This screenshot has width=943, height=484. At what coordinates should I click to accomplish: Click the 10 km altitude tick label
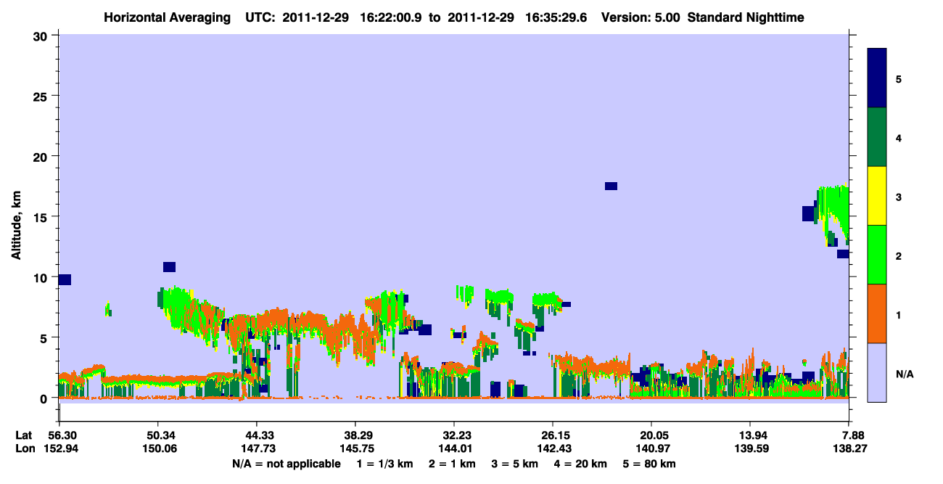pos(41,277)
